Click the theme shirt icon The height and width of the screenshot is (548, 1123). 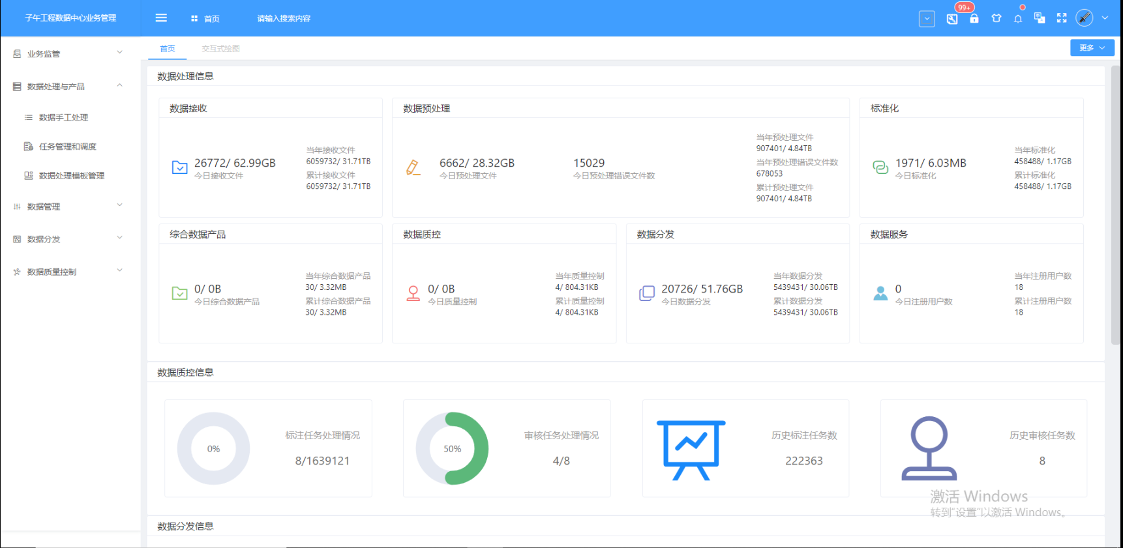pyautogui.click(x=996, y=18)
